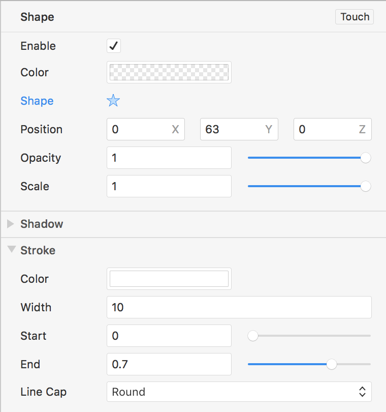Click the Stroke End slider handle
386x412 pixels.
coord(332,364)
